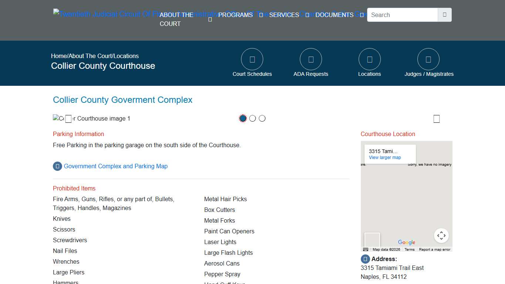Click the Court Schedules circle icon

tap(252, 59)
